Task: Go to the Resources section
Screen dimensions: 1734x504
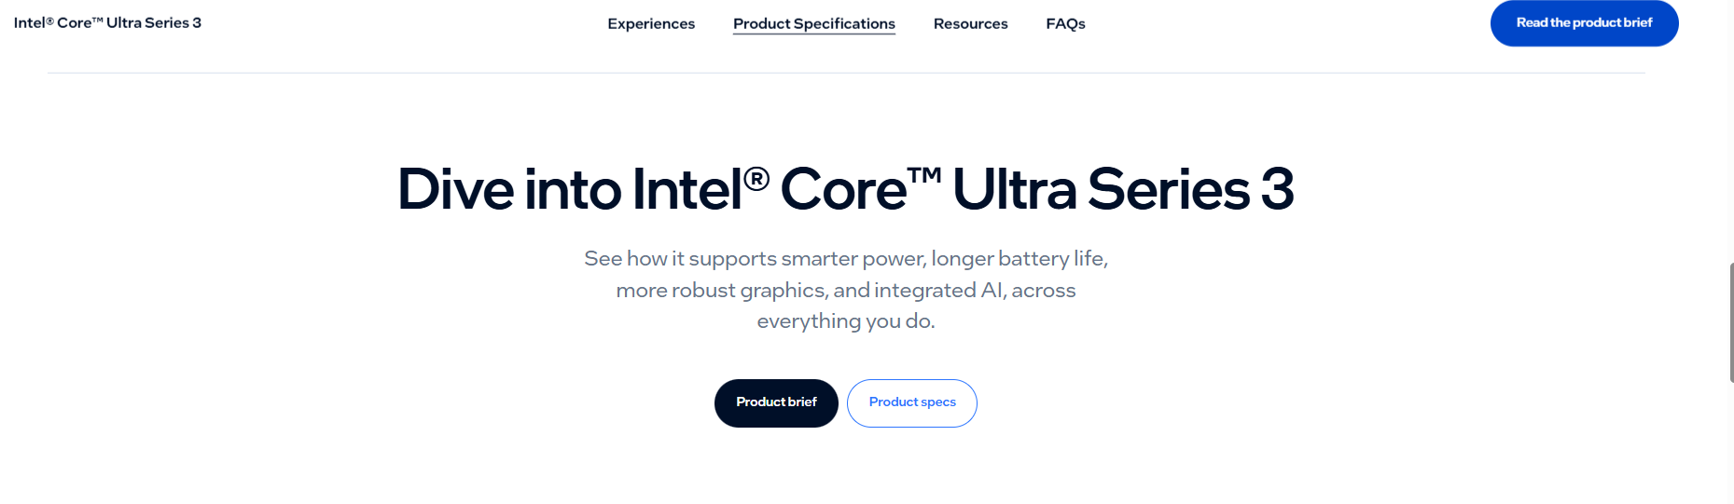Action: 970,23
